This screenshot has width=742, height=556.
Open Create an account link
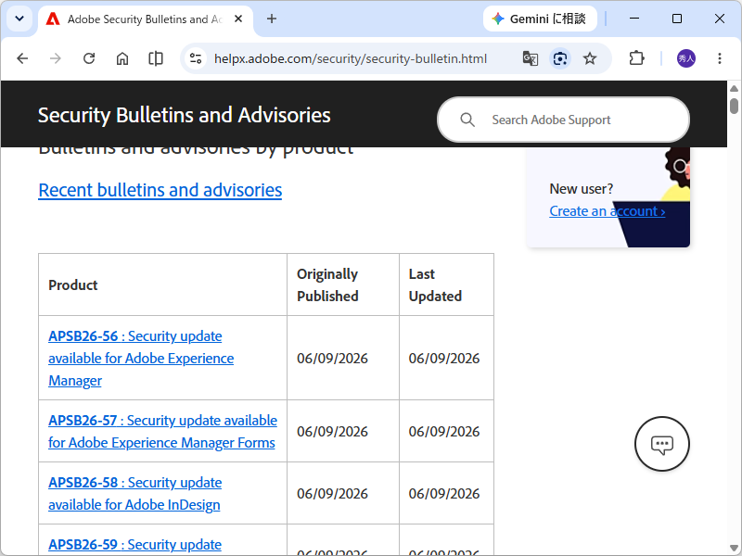point(608,211)
